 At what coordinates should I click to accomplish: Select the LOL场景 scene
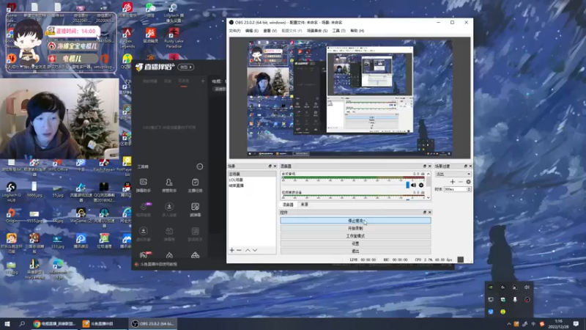click(x=252, y=180)
